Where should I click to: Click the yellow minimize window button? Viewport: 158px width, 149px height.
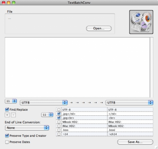pos(9,2)
